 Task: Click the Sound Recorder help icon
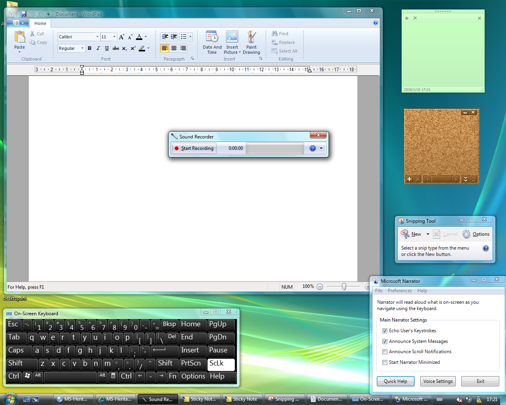point(313,148)
